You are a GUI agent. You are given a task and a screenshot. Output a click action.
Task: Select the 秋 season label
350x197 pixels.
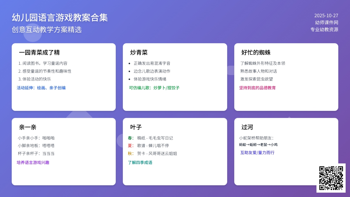pos(130,154)
